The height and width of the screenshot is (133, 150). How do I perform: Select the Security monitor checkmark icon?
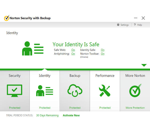click(x=14, y=91)
